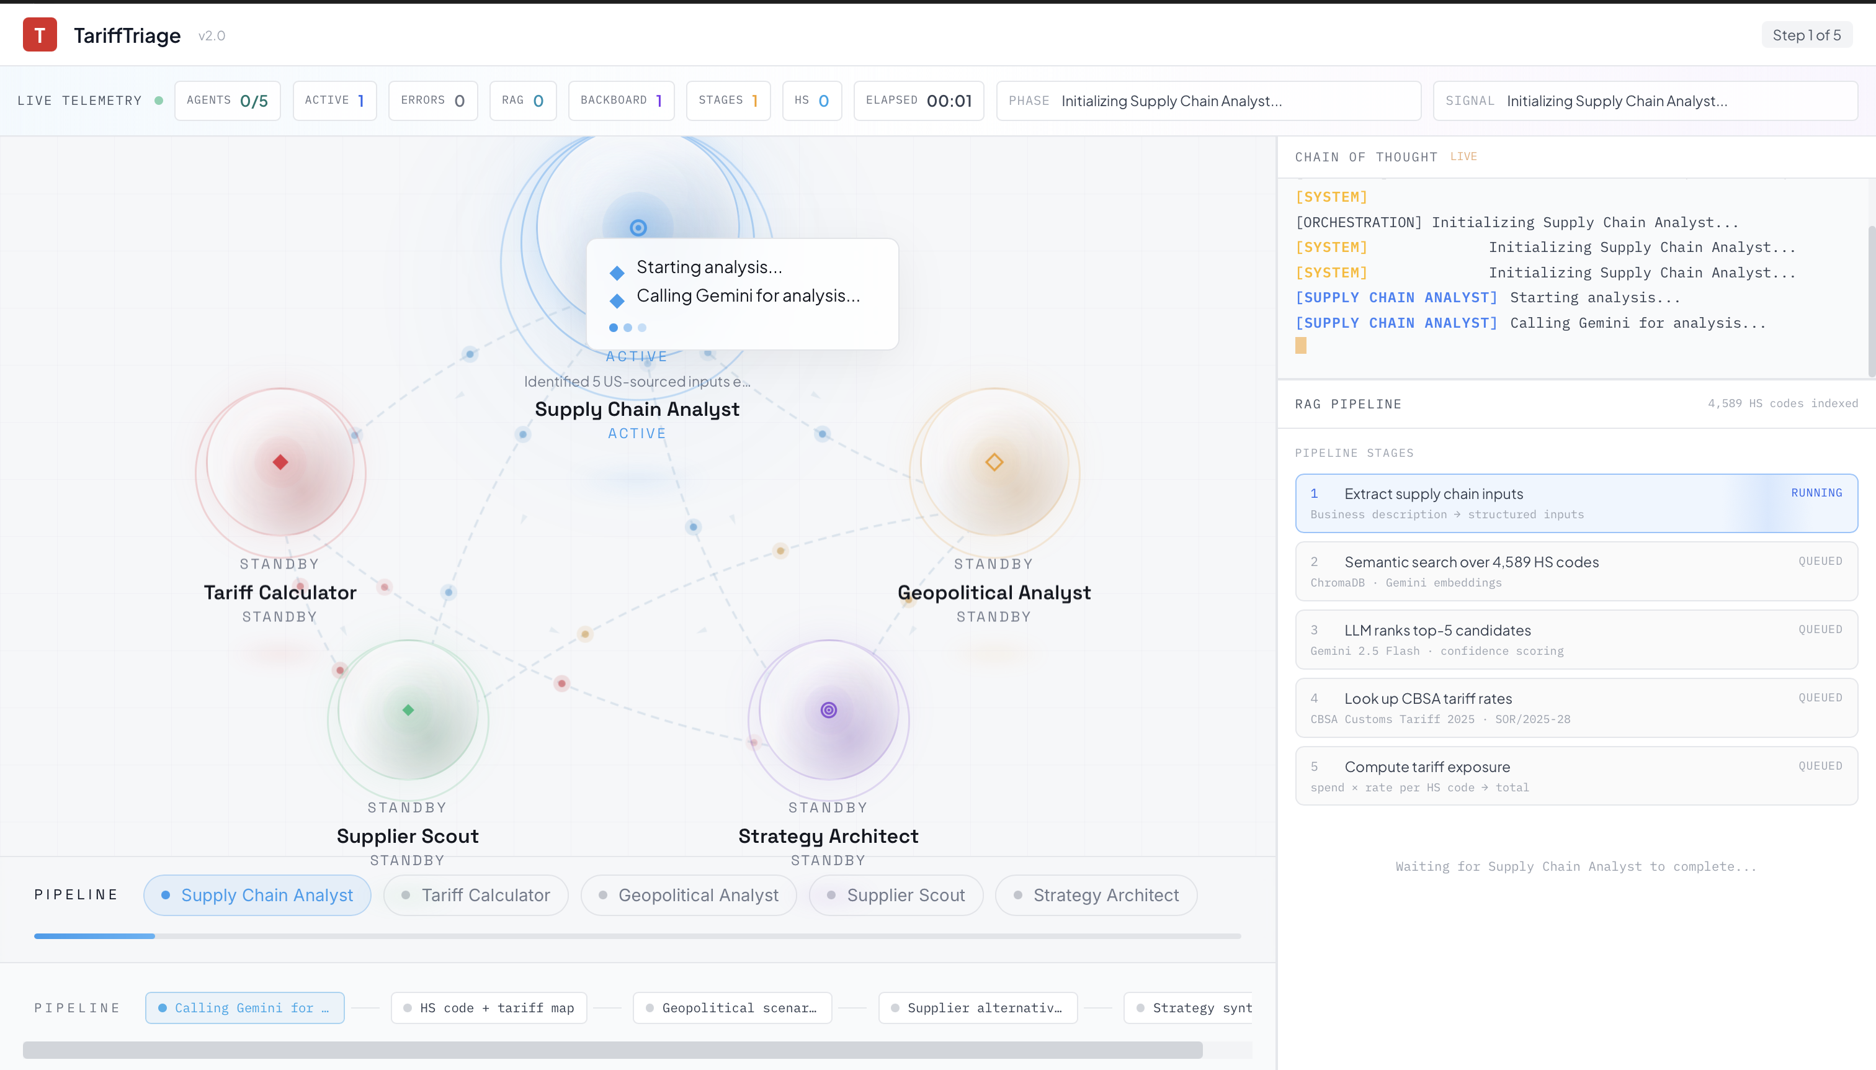Click the green live telemetry status dot

(x=159, y=101)
